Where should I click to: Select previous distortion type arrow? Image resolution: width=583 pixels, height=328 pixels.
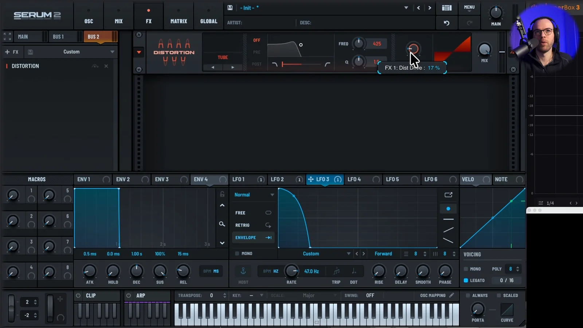pos(213,67)
